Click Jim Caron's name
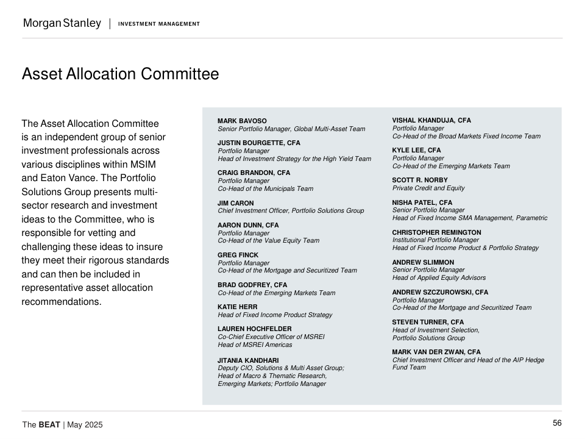The width and height of the screenshot is (585, 439). pos(235,203)
